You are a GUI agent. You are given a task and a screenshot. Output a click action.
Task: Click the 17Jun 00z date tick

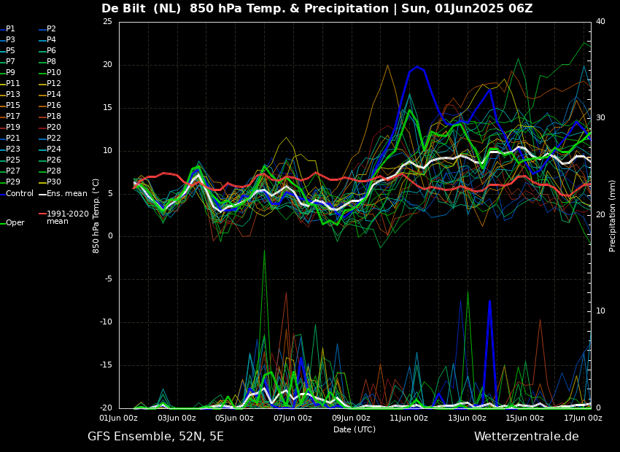point(583,418)
